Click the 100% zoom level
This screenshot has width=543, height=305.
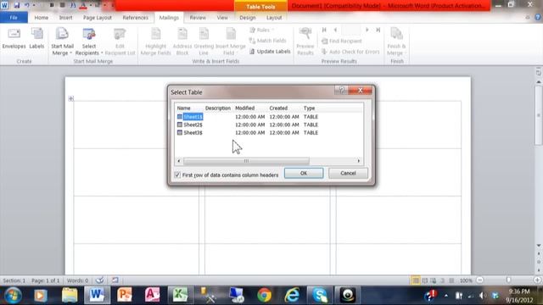(466, 280)
